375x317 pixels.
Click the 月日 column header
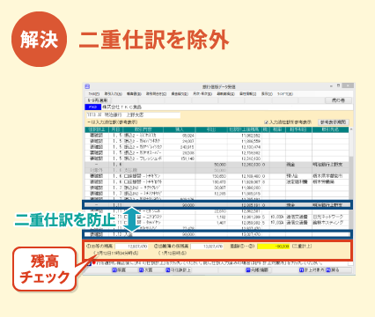coord(116,129)
